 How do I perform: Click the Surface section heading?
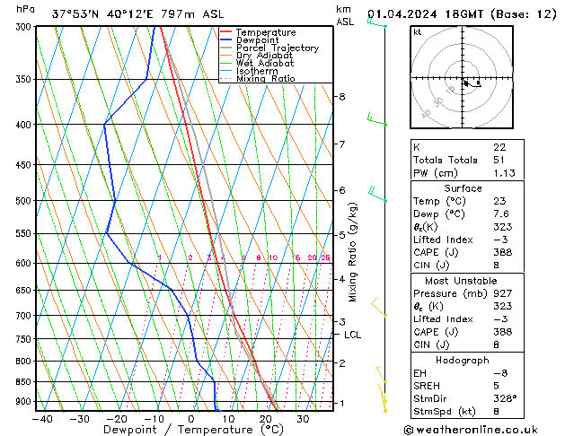click(463, 188)
